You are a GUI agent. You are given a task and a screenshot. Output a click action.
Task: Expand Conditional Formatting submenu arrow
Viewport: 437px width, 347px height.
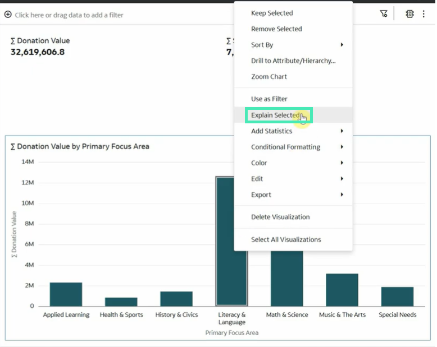pyautogui.click(x=342, y=147)
